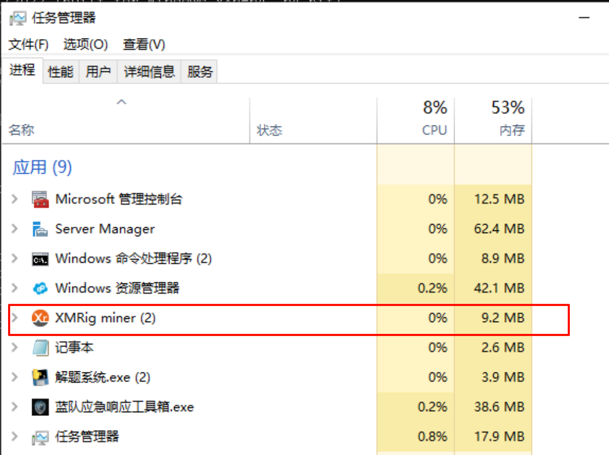Switch to the 详细信息 tab
The width and height of the screenshot is (609, 455).
point(150,72)
